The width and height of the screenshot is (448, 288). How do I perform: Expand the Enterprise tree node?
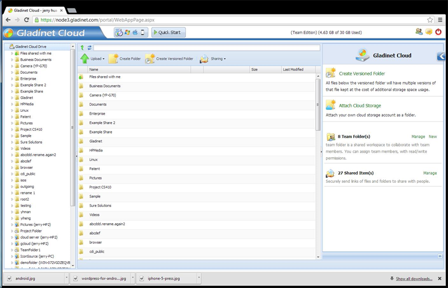tap(12, 79)
